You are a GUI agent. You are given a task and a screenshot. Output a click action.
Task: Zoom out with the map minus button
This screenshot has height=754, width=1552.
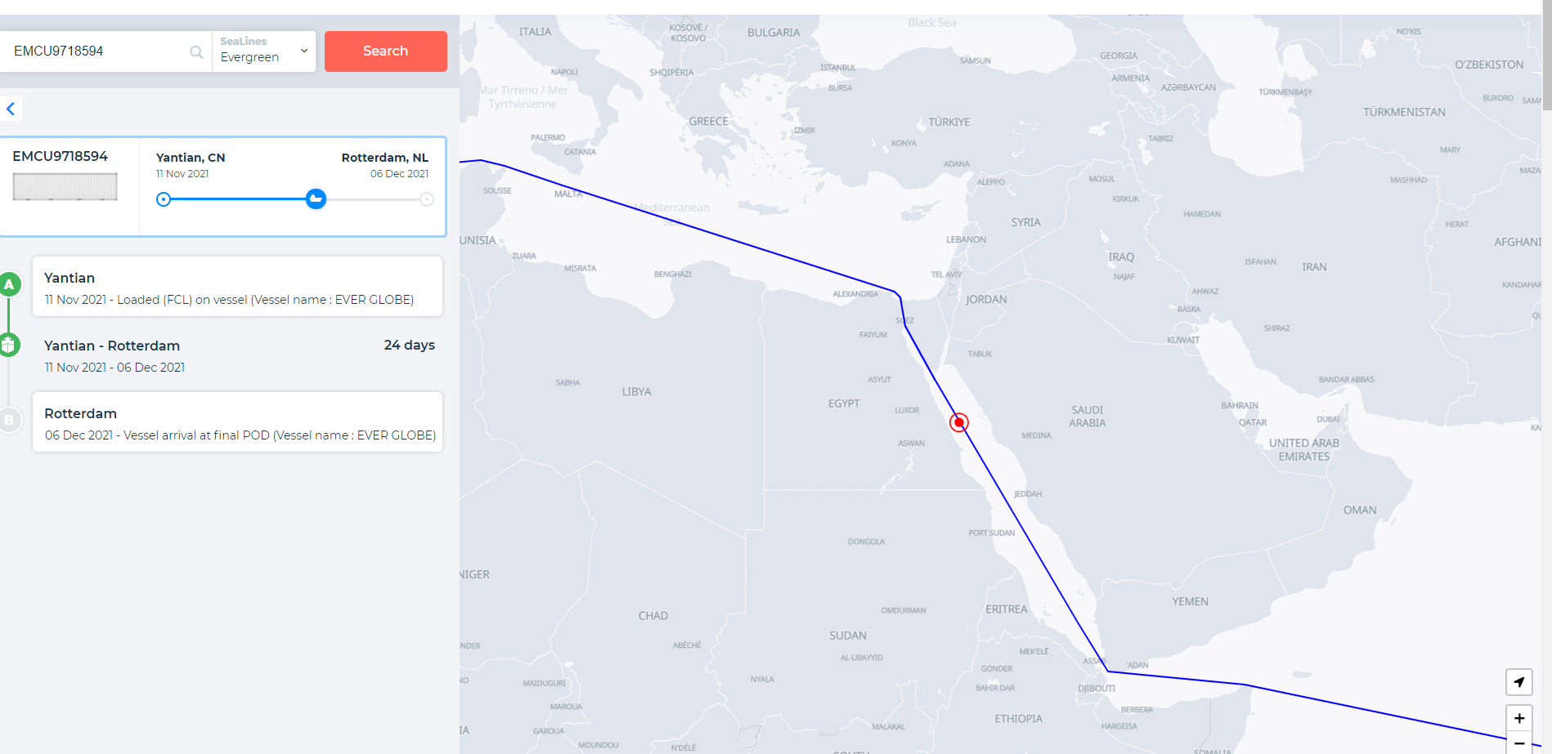tap(1518, 743)
